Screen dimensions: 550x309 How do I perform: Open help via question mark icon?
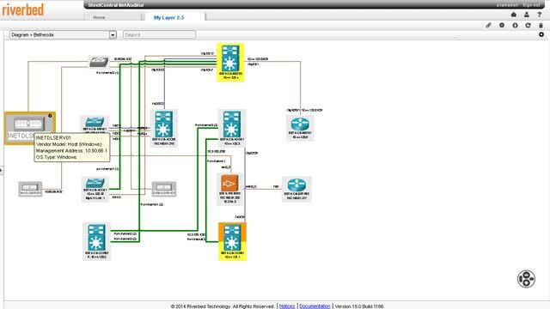540,15
